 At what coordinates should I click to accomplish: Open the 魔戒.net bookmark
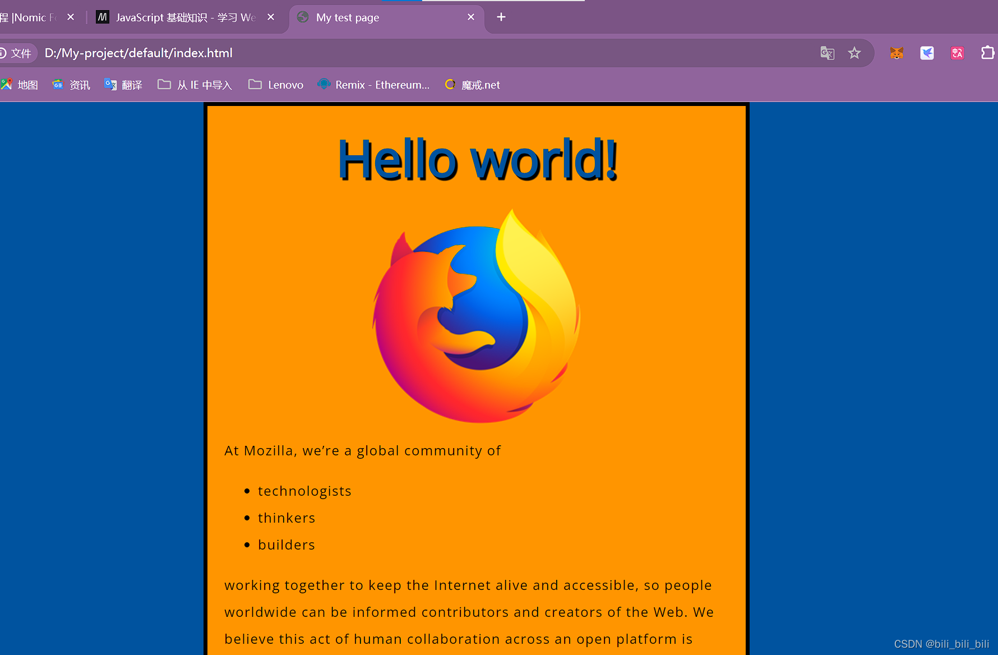click(472, 85)
